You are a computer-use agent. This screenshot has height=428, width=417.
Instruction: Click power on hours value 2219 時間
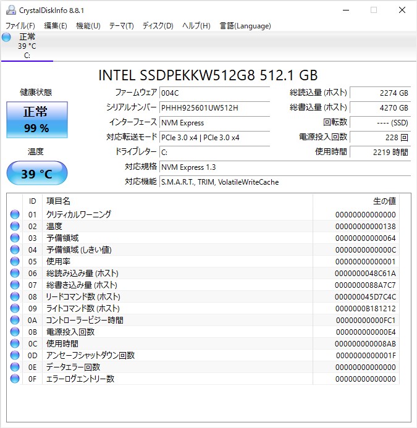tap(380, 152)
